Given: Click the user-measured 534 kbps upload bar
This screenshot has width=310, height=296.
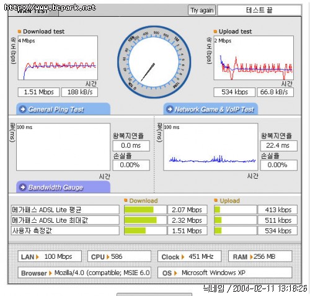Looking at the screenshot, I should click(x=236, y=230).
